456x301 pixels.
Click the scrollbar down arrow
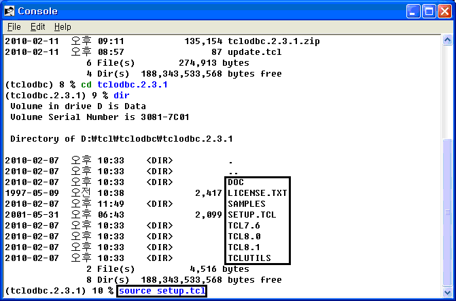[447, 292]
